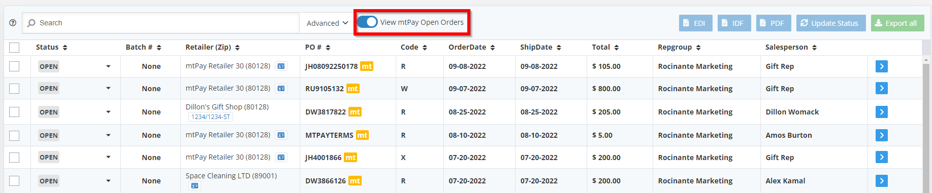Sort by OrderDate column arrows

tap(493, 48)
